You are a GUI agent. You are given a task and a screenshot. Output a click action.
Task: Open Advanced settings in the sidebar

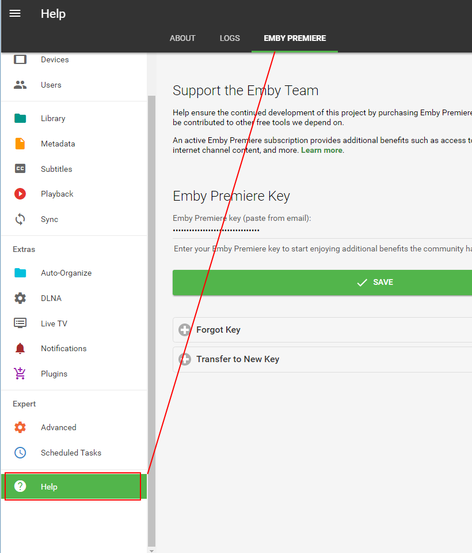[x=74, y=427]
